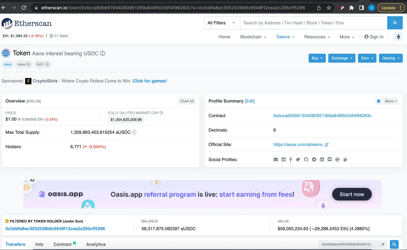Image resolution: width=407 pixels, height=250 pixels.
Task: Click the Chrome Update button
Action: coord(391,8)
